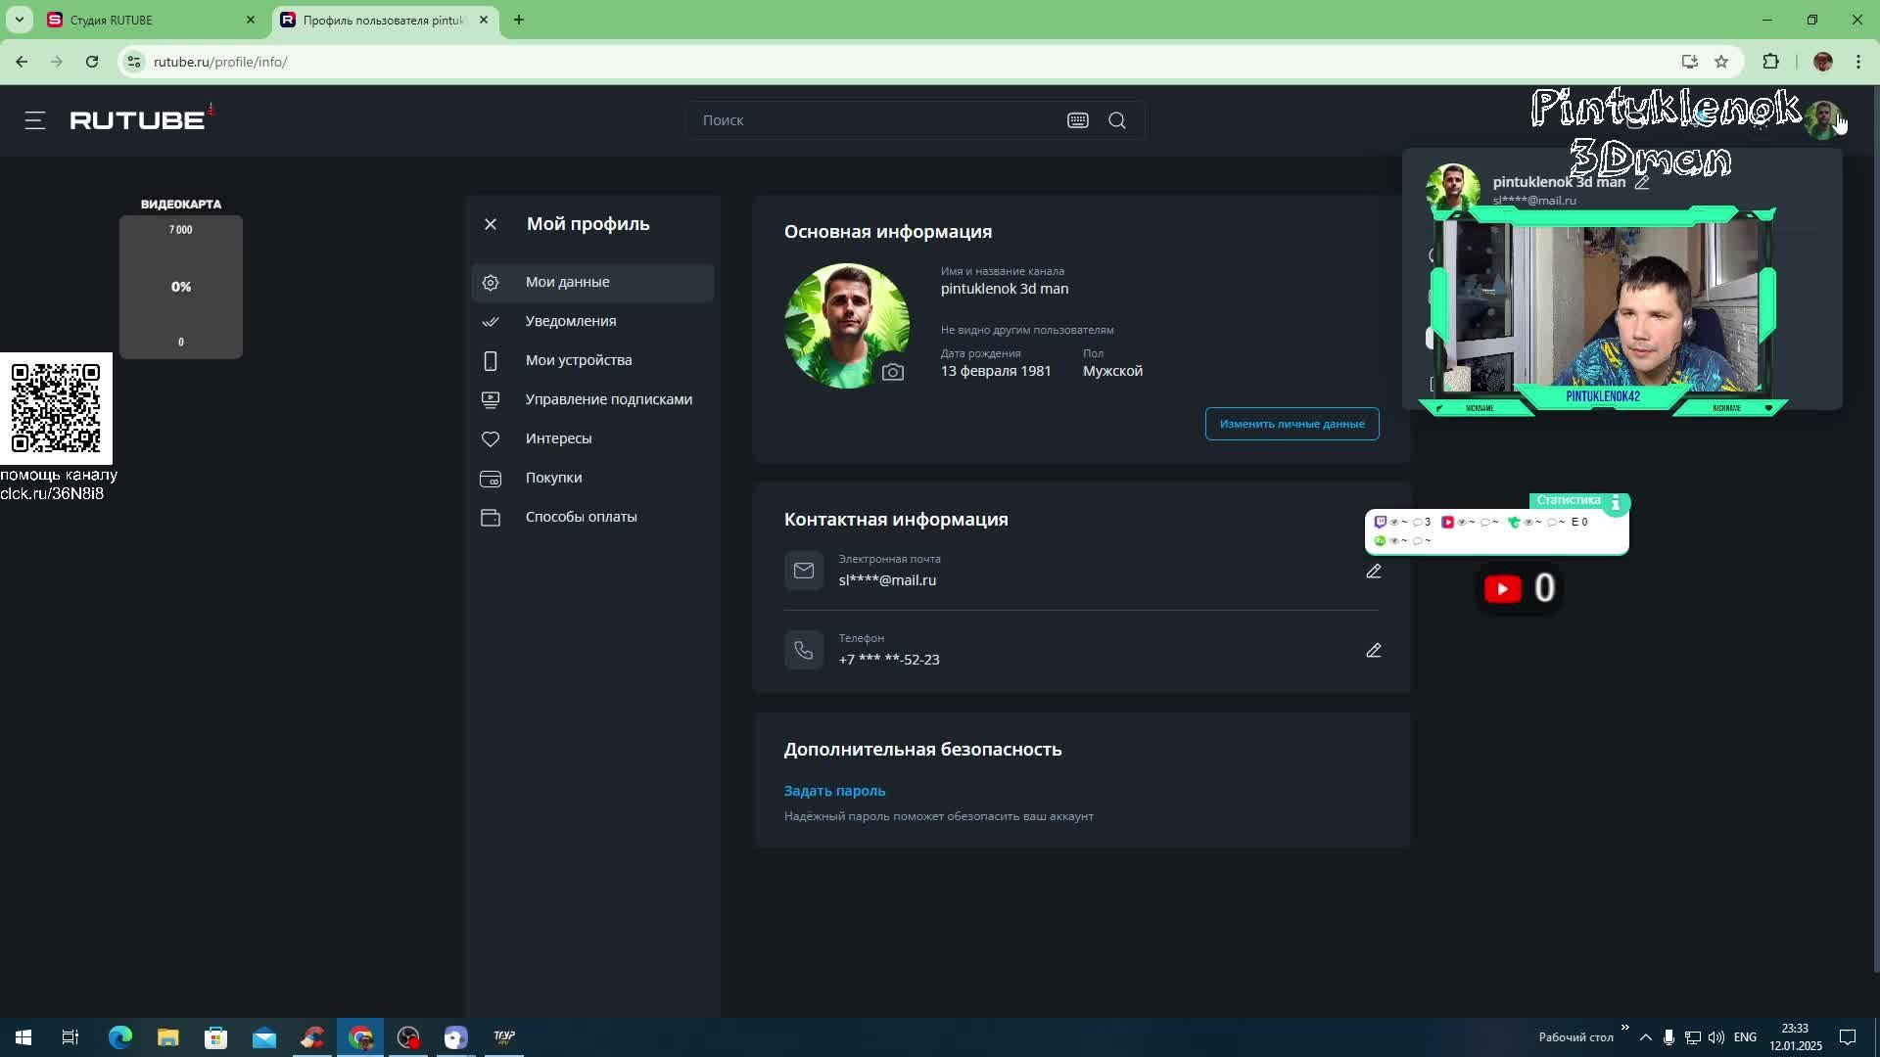Viewport: 1880px width, 1057px height.
Task: Edit the email address with the pencil icon
Action: pos(1374,572)
